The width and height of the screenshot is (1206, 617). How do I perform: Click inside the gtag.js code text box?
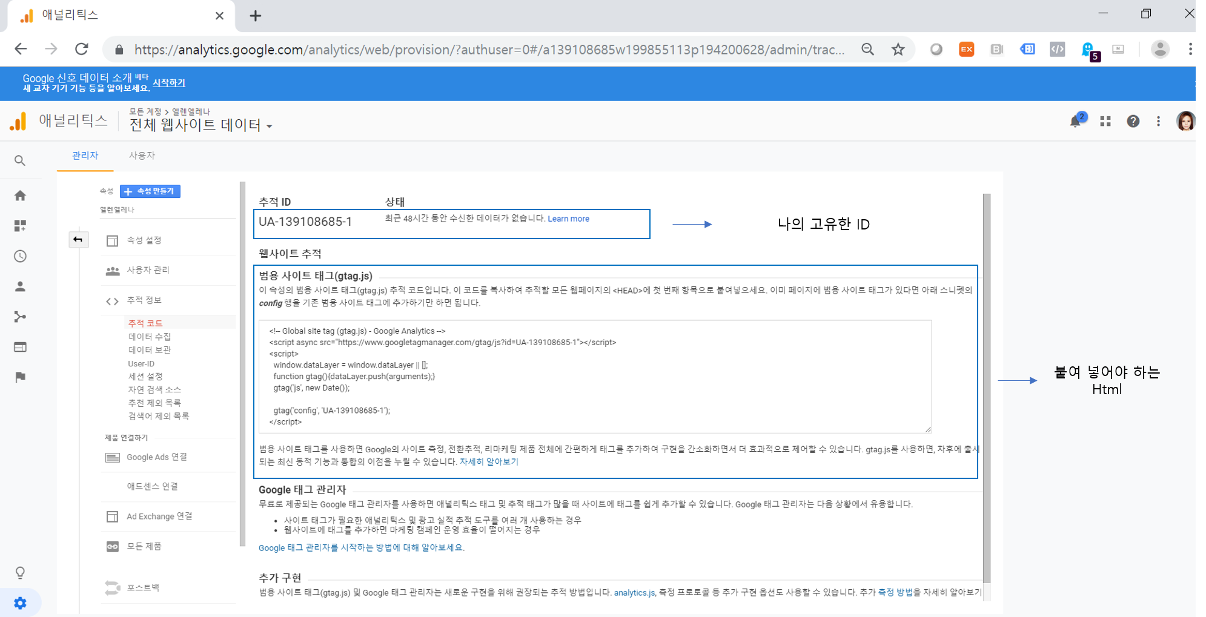(595, 377)
